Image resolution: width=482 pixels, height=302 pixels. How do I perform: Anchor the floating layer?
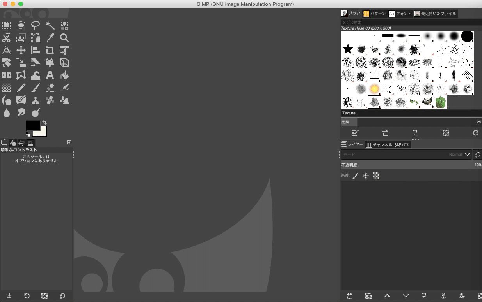[443, 296]
